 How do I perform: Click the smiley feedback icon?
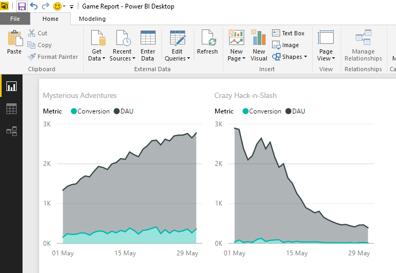[x=57, y=6]
